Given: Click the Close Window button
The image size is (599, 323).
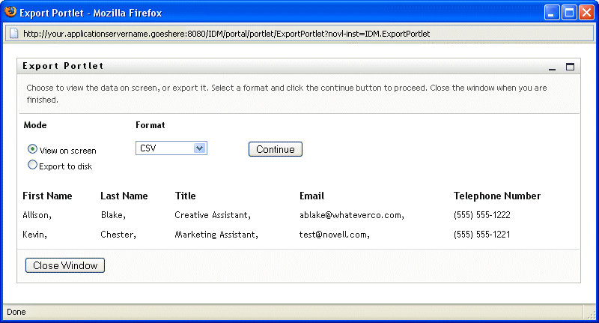Looking at the screenshot, I should point(65,266).
